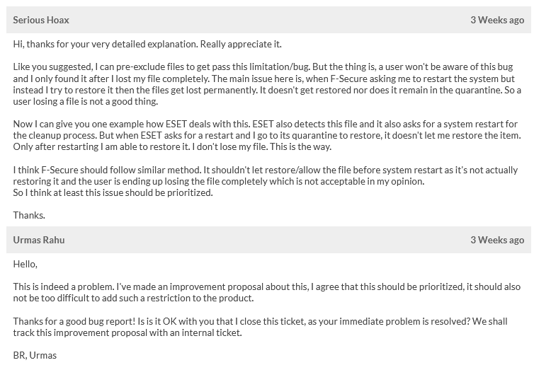Screen dimensions: 534x365
Task: Click the "BR, Urmas" signature line
Action: (35, 355)
